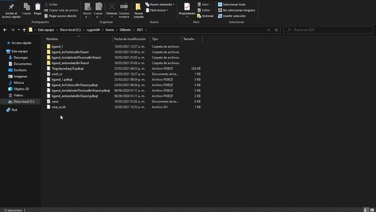
Task: Click Disco local (C:) breadcrumb
Action: click(x=70, y=30)
